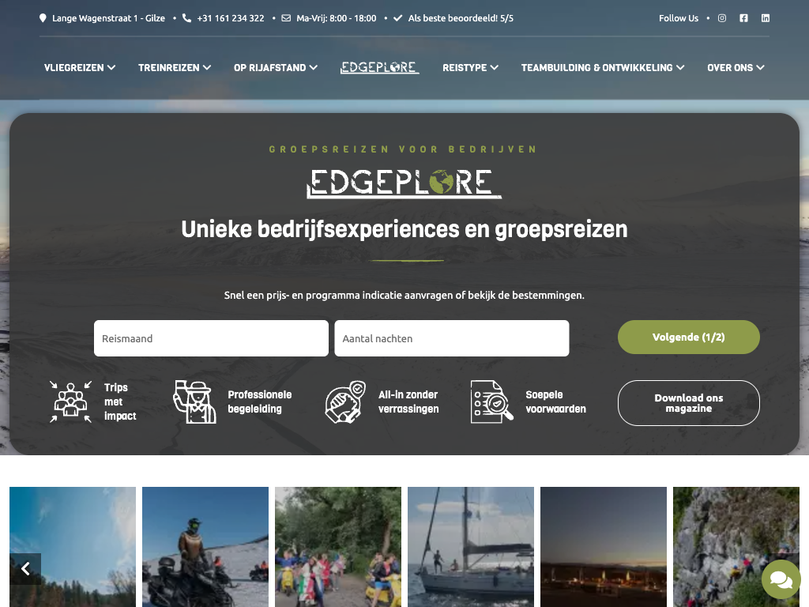Click the phone handset icon
The height and width of the screenshot is (607, 809).
[x=186, y=18]
